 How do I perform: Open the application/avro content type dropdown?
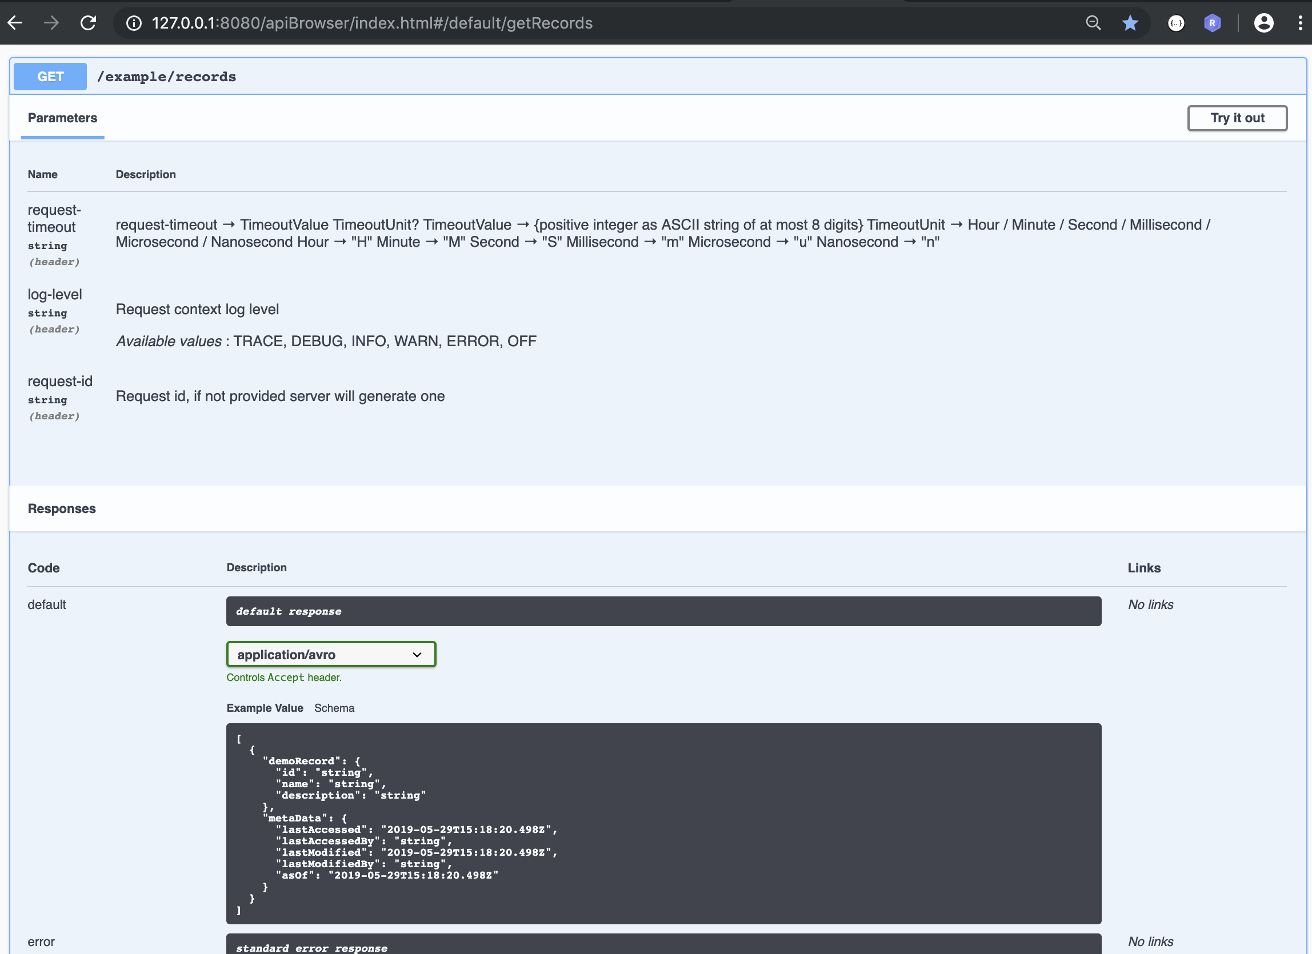point(331,654)
